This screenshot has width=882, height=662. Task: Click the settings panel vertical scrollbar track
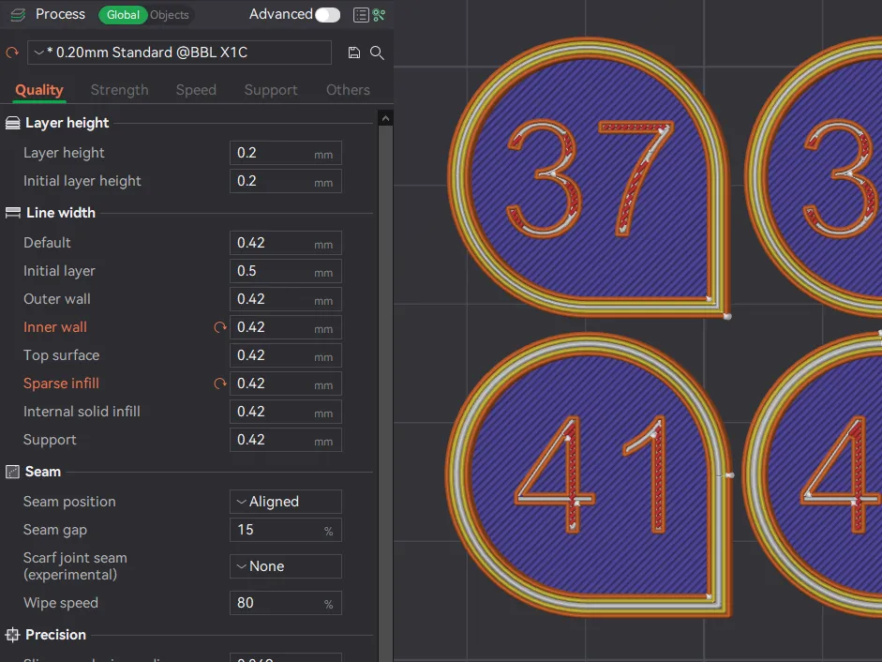coord(385,394)
